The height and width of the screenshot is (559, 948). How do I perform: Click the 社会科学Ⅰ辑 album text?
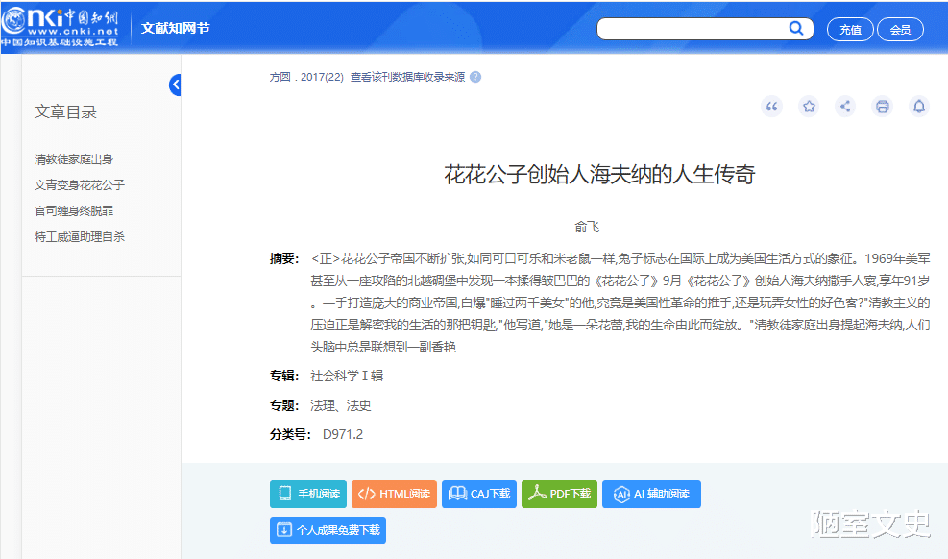click(347, 376)
